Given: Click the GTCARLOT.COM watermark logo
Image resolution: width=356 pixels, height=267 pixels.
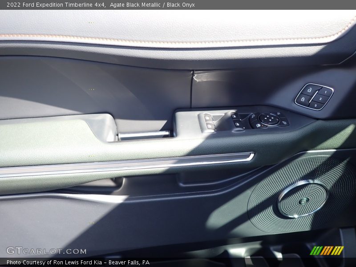Looking at the screenshot, I should [x=46, y=251].
